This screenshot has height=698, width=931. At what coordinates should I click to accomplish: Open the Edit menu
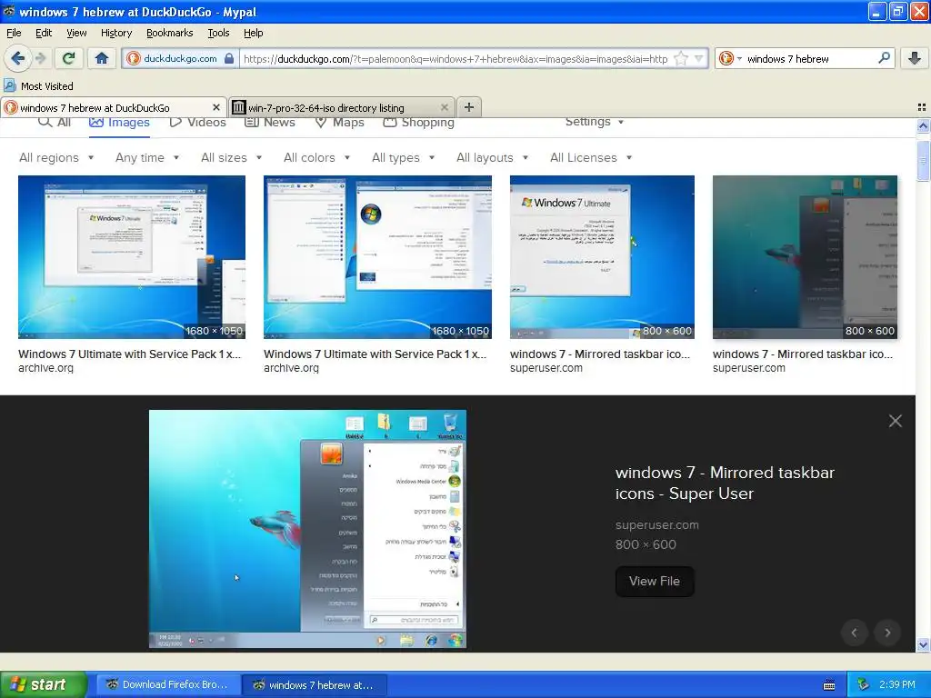pyautogui.click(x=44, y=33)
